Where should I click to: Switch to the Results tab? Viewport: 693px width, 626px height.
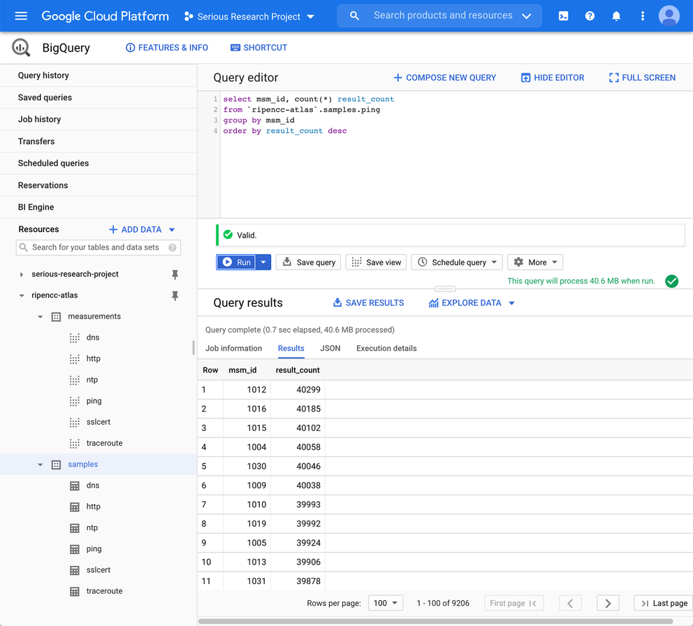tap(291, 349)
